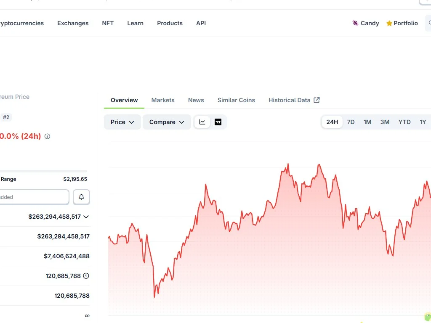Image resolution: width=431 pixels, height=323 pixels.
Task: Click the price alert bell icon
Action: (81, 197)
